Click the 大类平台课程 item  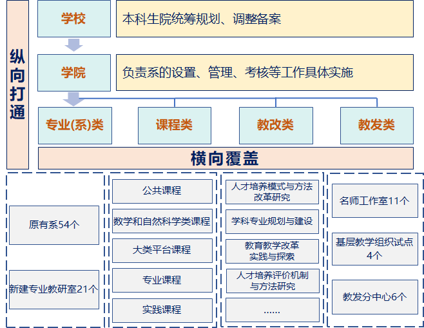[x=162, y=250]
